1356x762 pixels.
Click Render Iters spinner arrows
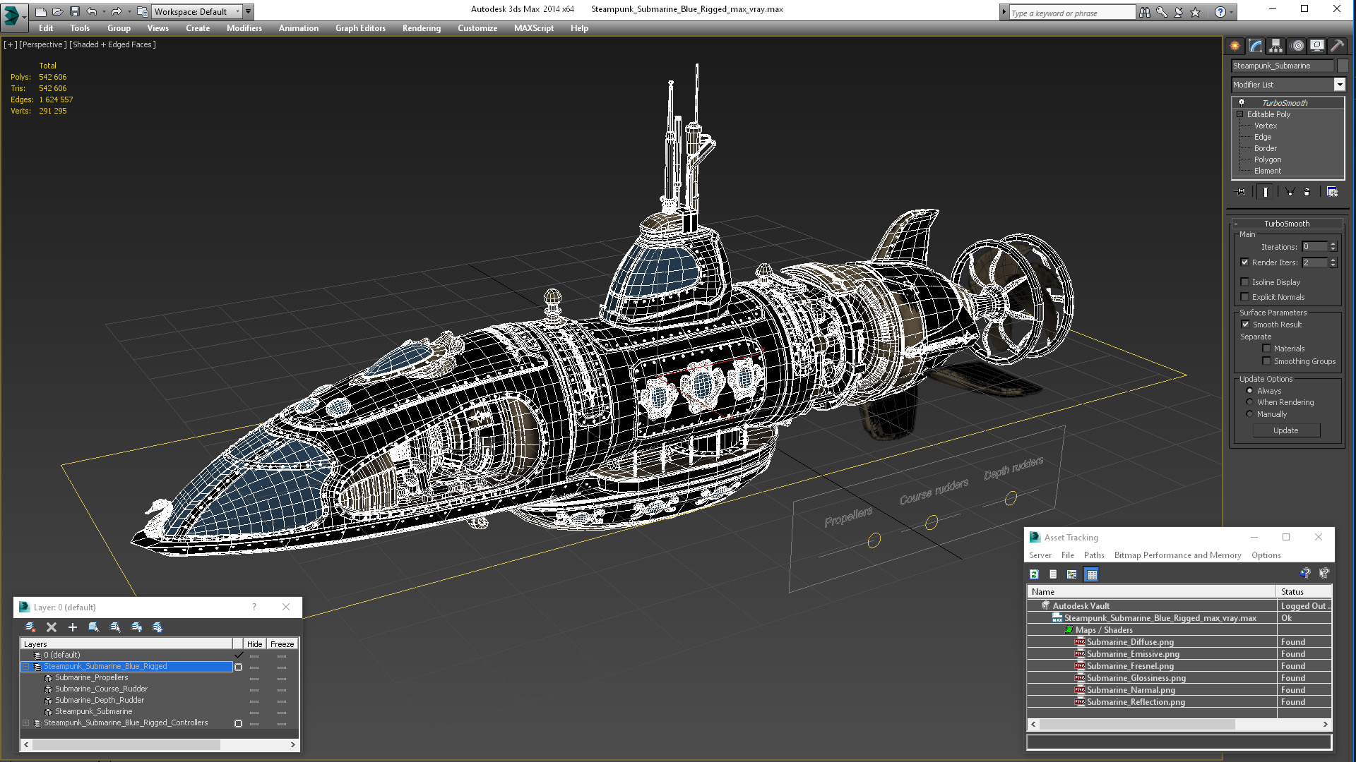click(1333, 262)
